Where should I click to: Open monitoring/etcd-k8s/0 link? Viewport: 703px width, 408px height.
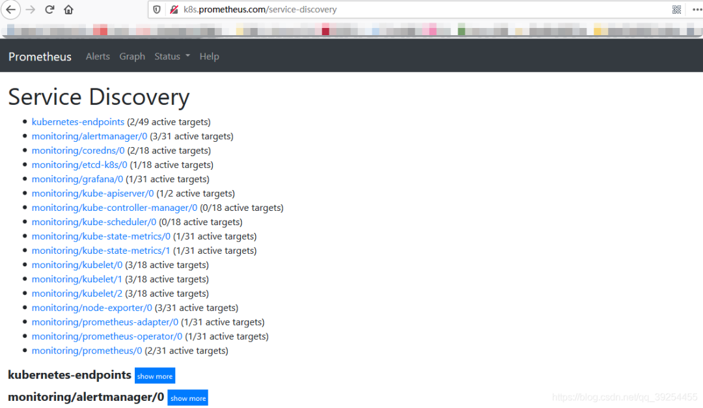(79, 165)
